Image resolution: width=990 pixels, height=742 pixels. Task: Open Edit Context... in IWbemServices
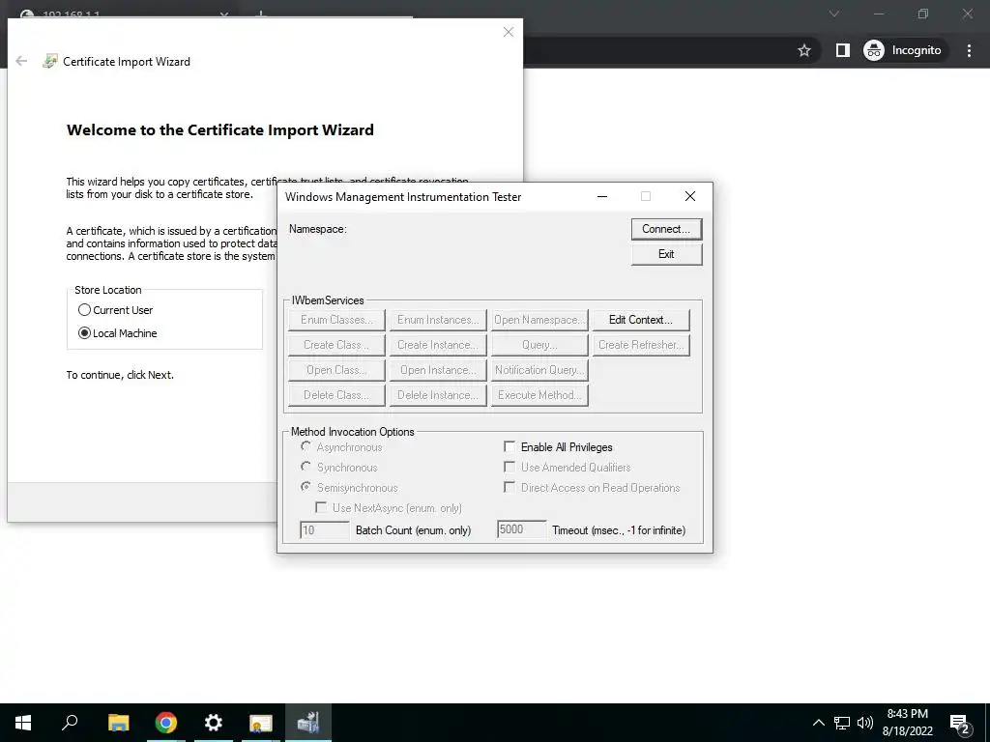coord(640,320)
